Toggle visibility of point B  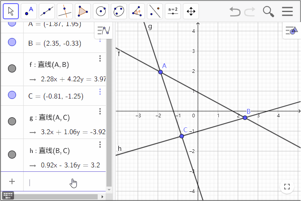coord(12,42)
